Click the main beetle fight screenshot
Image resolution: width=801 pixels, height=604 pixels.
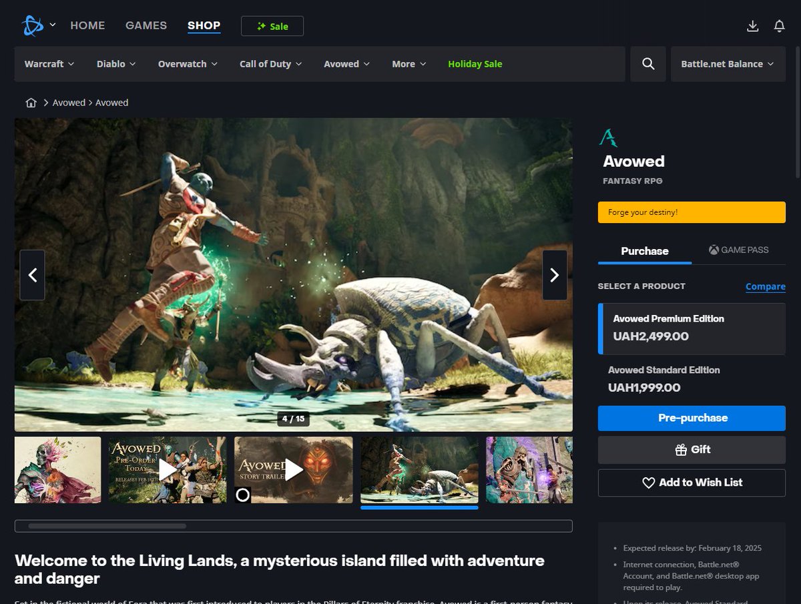coord(294,275)
